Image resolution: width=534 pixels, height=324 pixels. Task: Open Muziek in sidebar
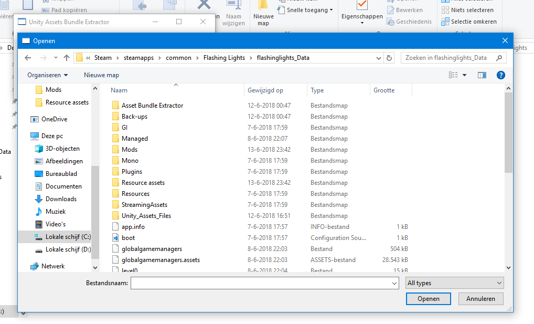(x=56, y=212)
